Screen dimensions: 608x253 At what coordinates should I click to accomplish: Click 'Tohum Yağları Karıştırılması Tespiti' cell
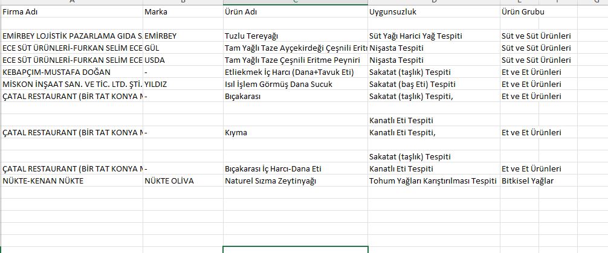(x=434, y=181)
